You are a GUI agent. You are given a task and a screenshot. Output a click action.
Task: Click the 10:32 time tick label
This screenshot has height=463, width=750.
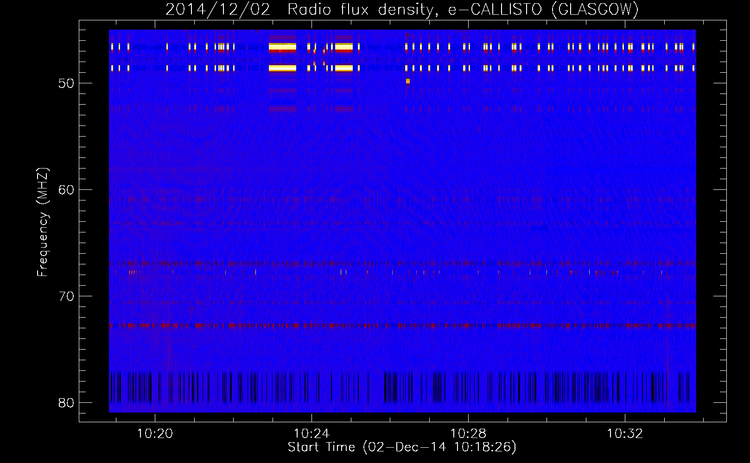625,433
